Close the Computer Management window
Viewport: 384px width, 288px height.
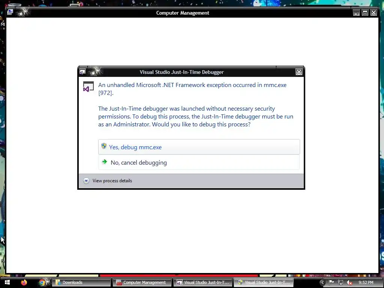click(x=373, y=12)
